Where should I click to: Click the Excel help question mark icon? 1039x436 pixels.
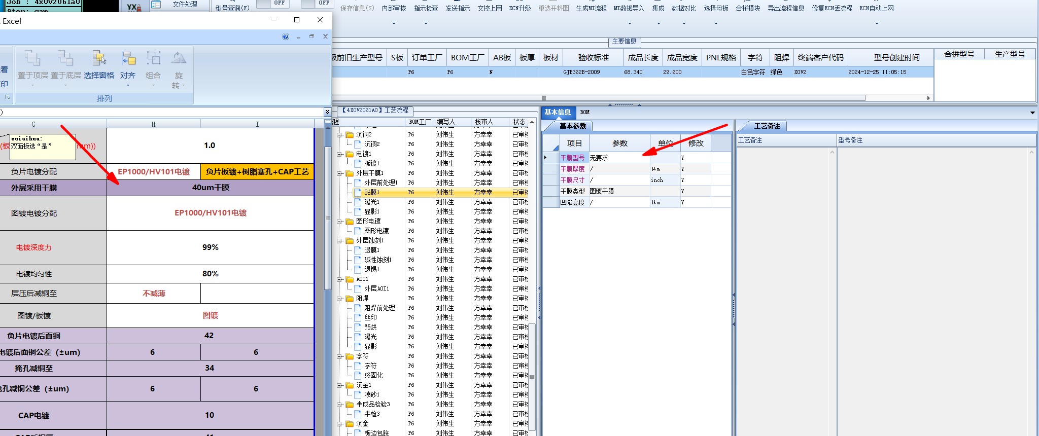coord(286,37)
